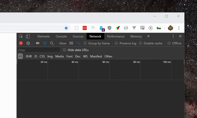Viewport: 197px width, 118px height.
Task: Capture screenshots with the camera icon
Action: point(38,43)
